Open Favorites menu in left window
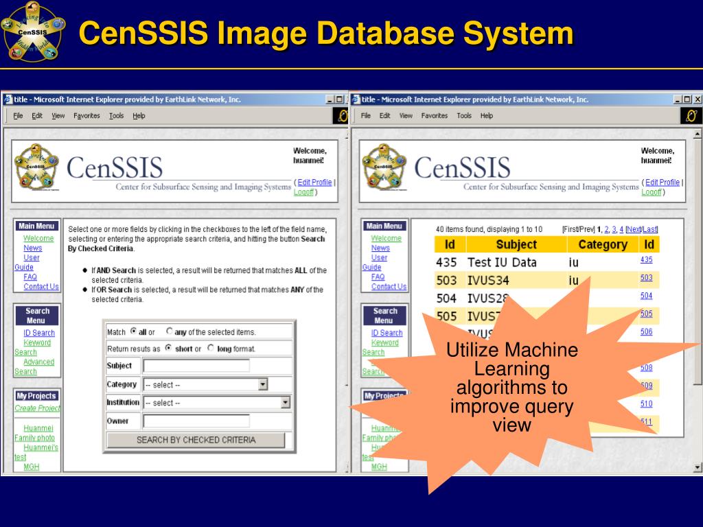Screen dimensions: 703x527 (87, 115)
